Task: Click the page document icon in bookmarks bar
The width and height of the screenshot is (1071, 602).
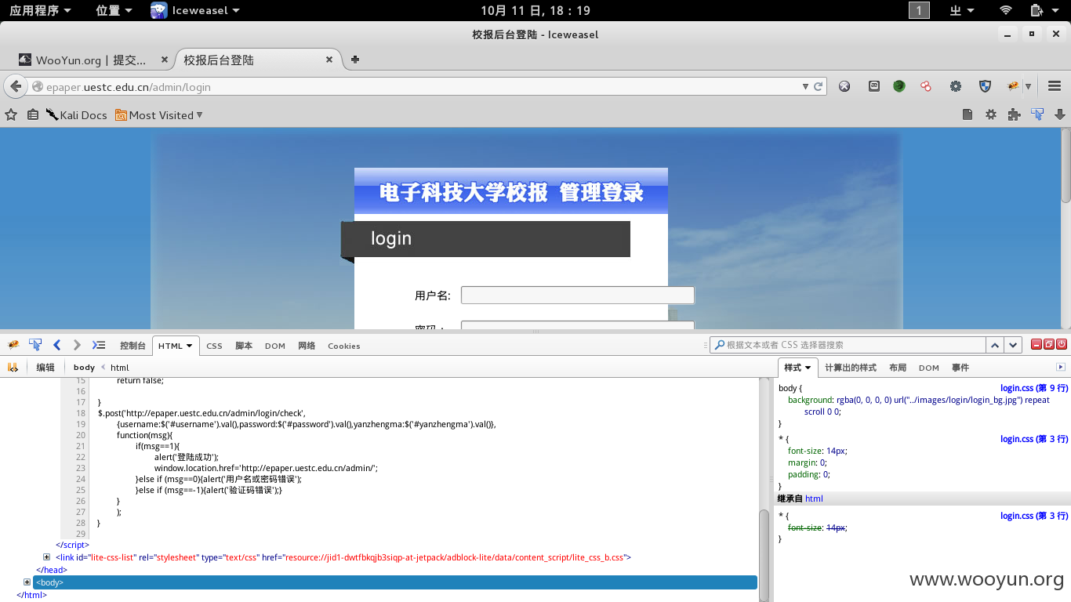Action: (968, 114)
